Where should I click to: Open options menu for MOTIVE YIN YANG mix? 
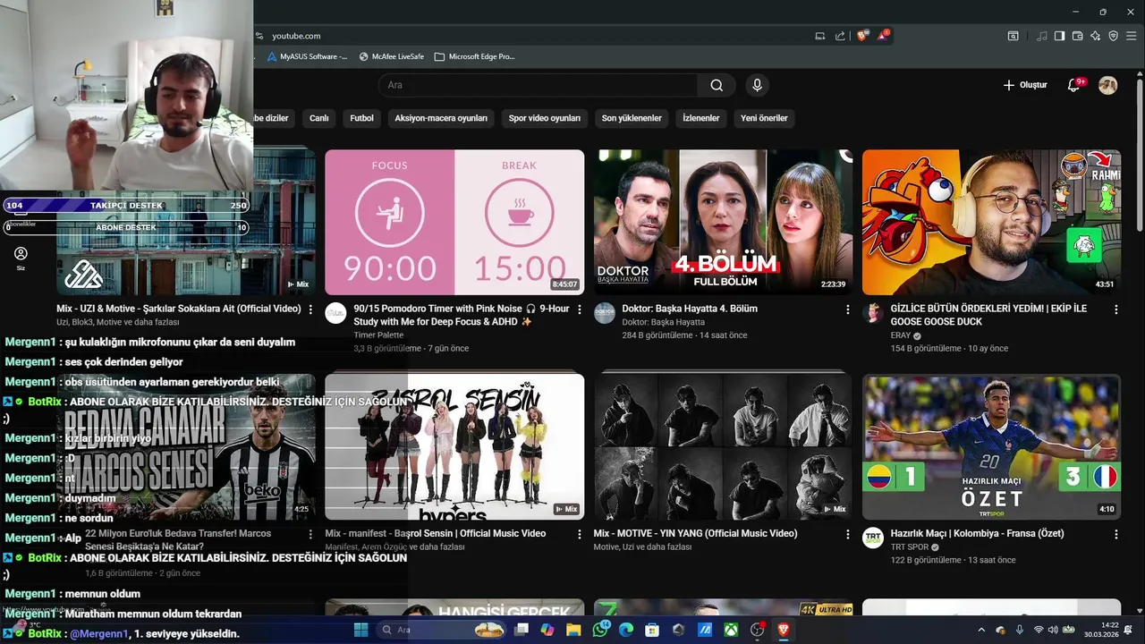click(847, 534)
